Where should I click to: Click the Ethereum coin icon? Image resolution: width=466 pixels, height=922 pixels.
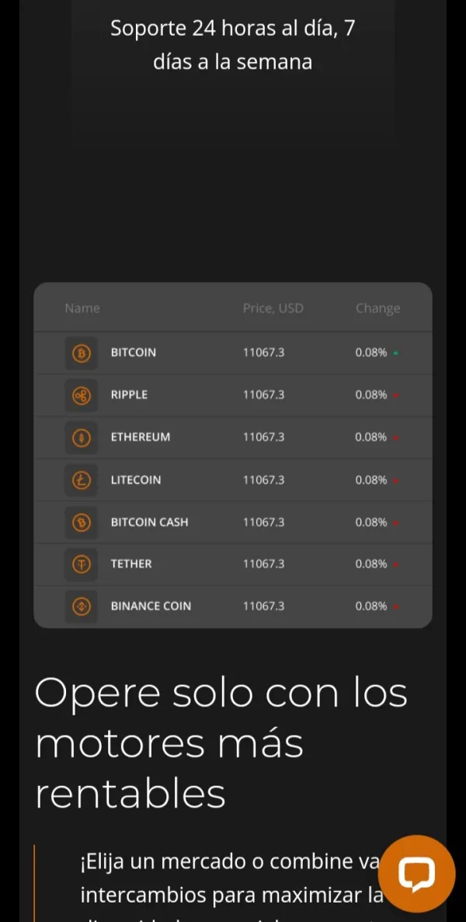click(82, 438)
